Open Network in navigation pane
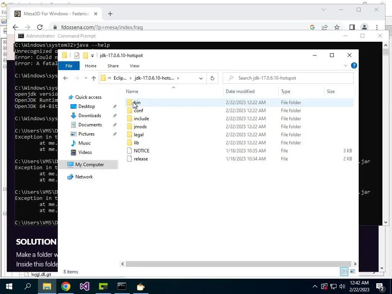 (84, 177)
